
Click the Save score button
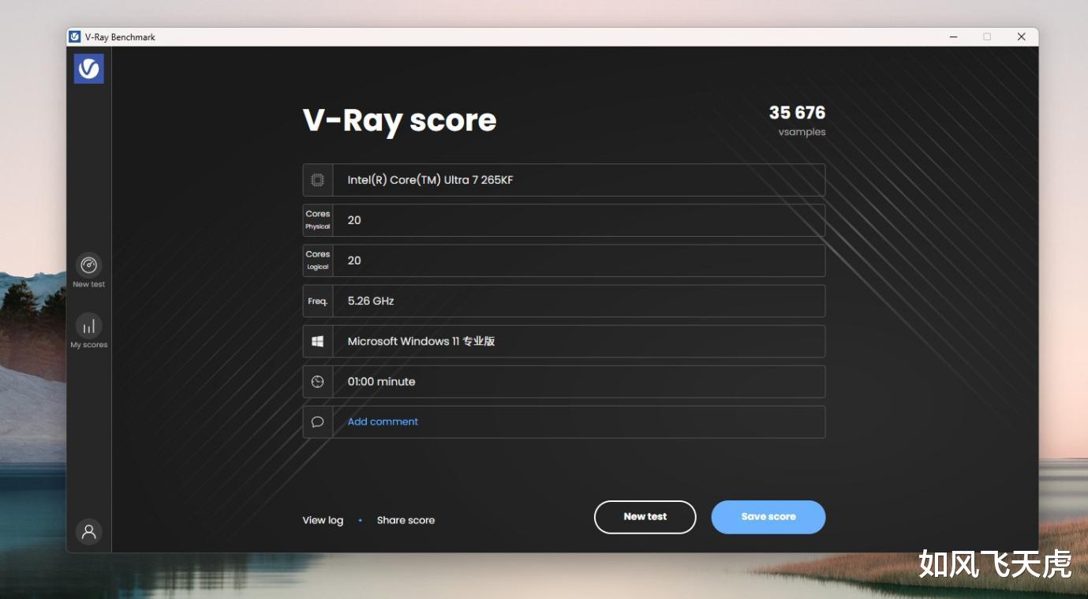[x=768, y=517]
